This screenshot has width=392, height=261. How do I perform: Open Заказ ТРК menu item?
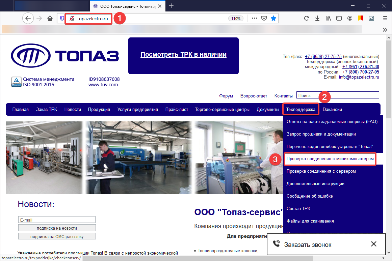(x=47, y=109)
